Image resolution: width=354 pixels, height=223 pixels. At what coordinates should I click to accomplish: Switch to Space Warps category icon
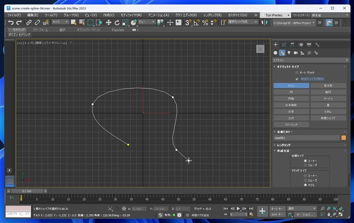point(309,53)
